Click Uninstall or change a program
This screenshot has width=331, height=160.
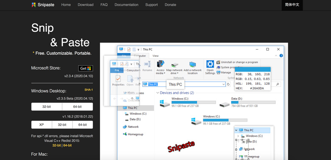237,62
